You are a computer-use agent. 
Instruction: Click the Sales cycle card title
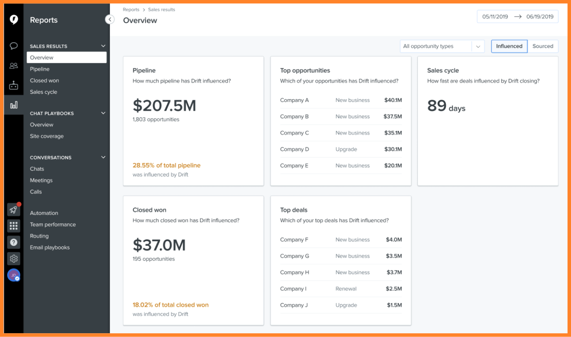coord(443,71)
